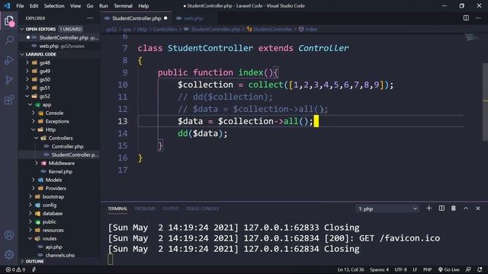
Task: Switch to the Debug Console tab
Action: 203,209
